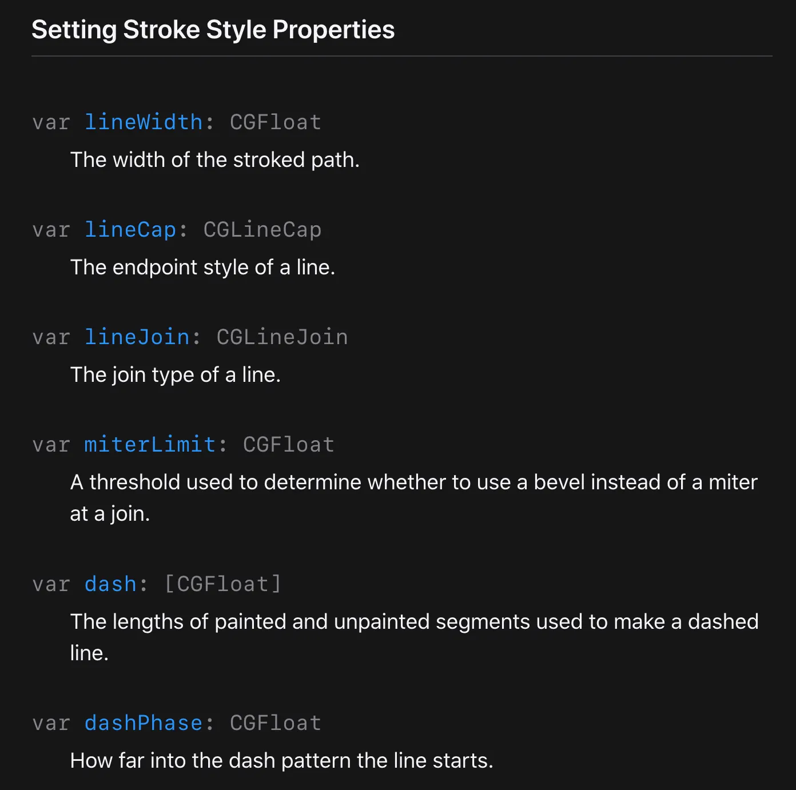Click the CGFloat type beside dashPhase
Viewport: 796px width, 790px height.
[x=276, y=723]
